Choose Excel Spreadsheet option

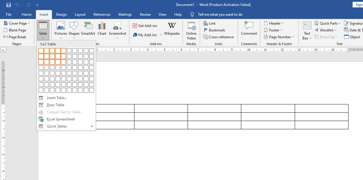[66, 119]
